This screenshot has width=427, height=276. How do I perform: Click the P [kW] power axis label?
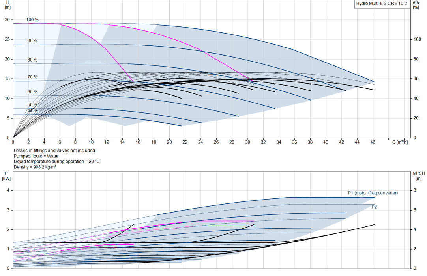pos(7,176)
